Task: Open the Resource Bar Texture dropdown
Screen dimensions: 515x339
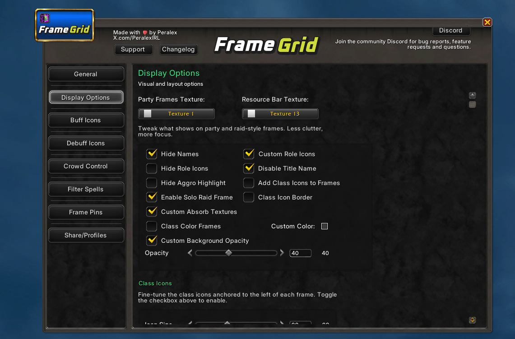Action: (x=280, y=114)
